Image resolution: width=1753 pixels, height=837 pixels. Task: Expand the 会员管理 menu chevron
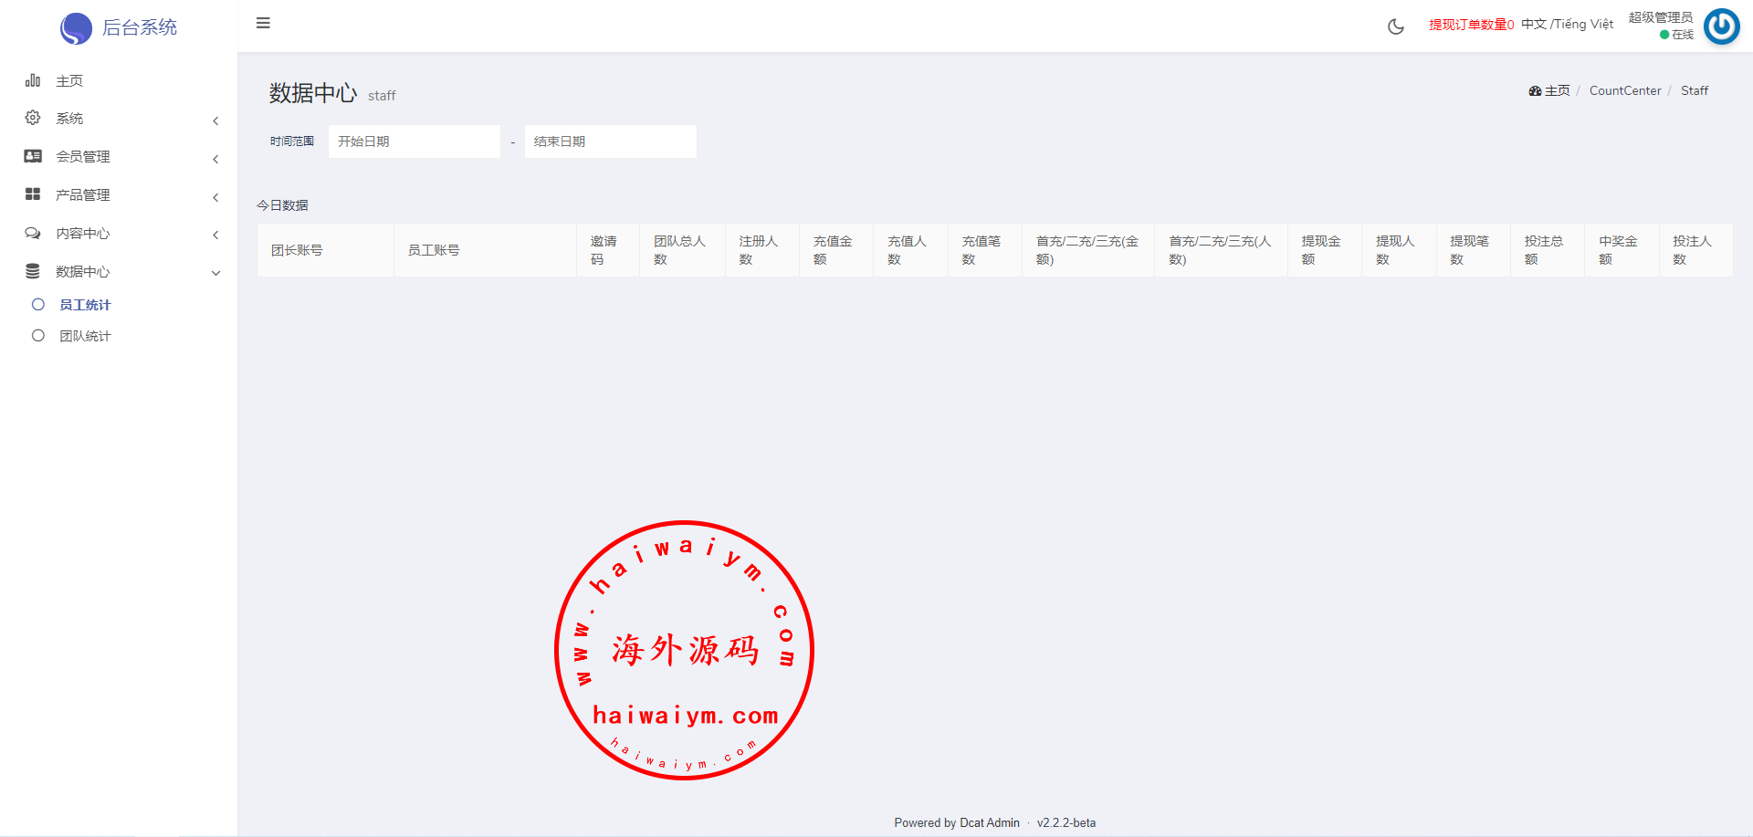(215, 159)
